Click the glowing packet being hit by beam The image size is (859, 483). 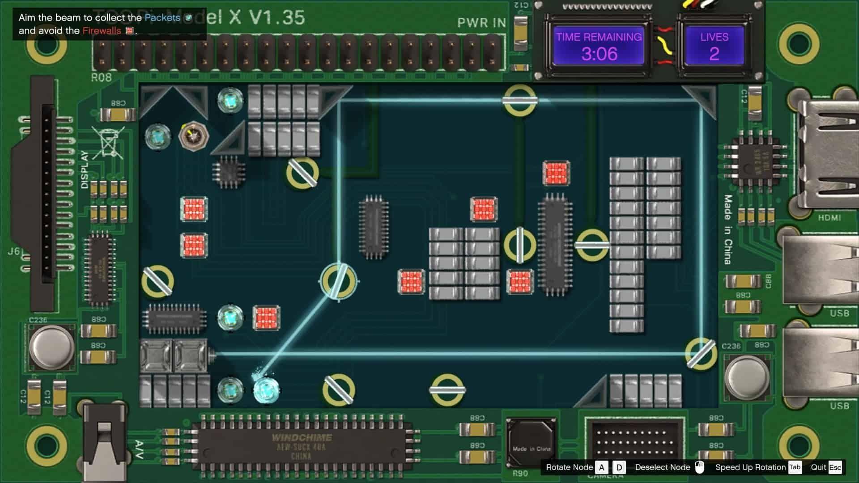pyautogui.click(x=267, y=390)
